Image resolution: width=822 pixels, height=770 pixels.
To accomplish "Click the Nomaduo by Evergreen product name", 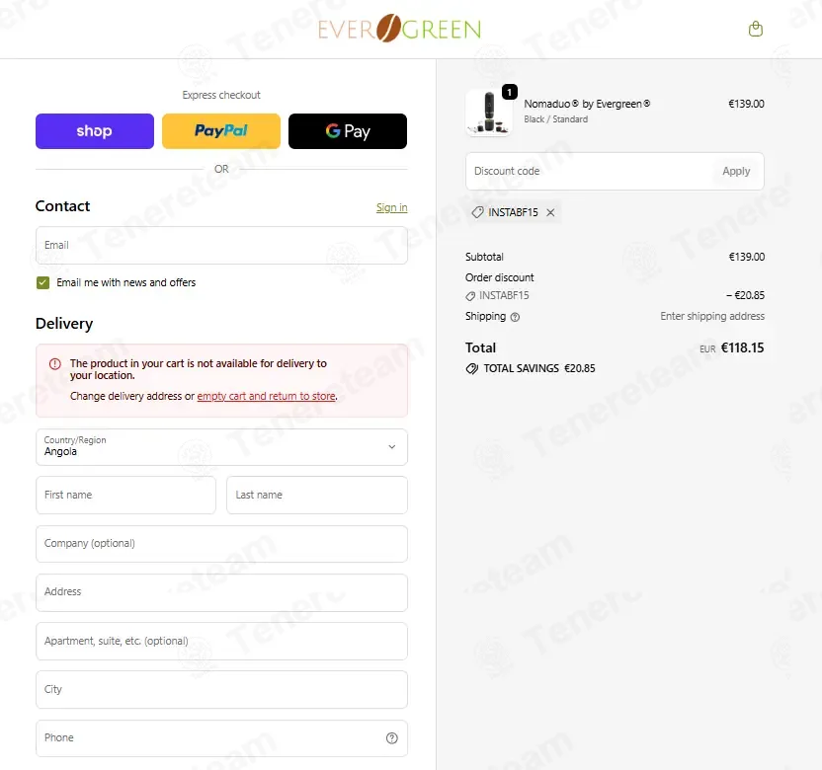I will 587,104.
